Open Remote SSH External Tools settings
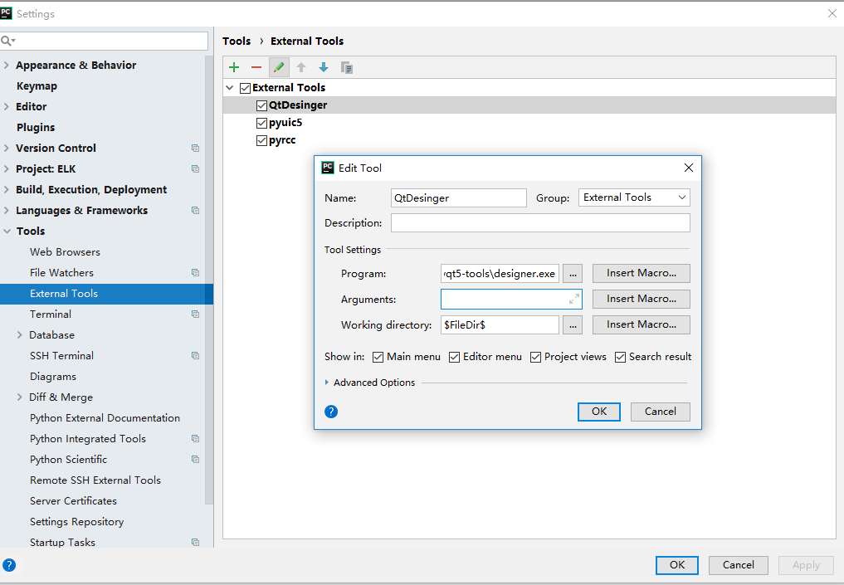The image size is (844, 585). (x=95, y=480)
